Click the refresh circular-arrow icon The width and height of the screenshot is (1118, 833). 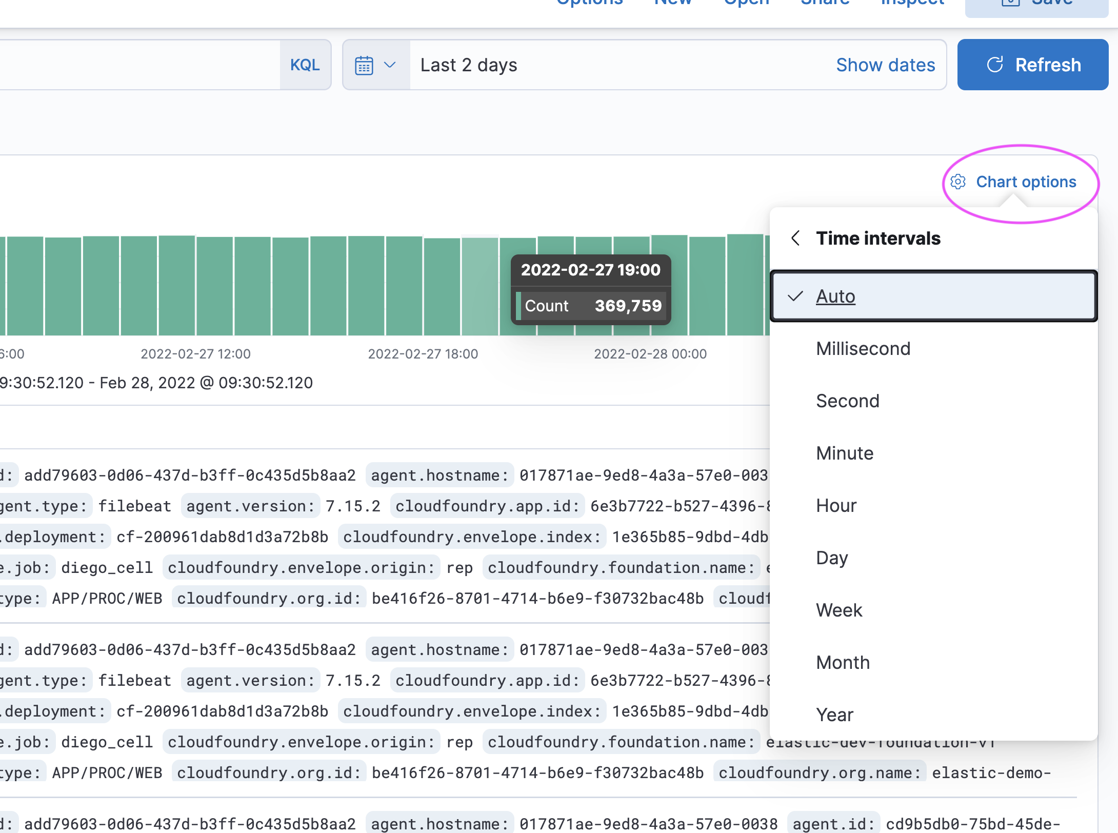pyautogui.click(x=995, y=65)
